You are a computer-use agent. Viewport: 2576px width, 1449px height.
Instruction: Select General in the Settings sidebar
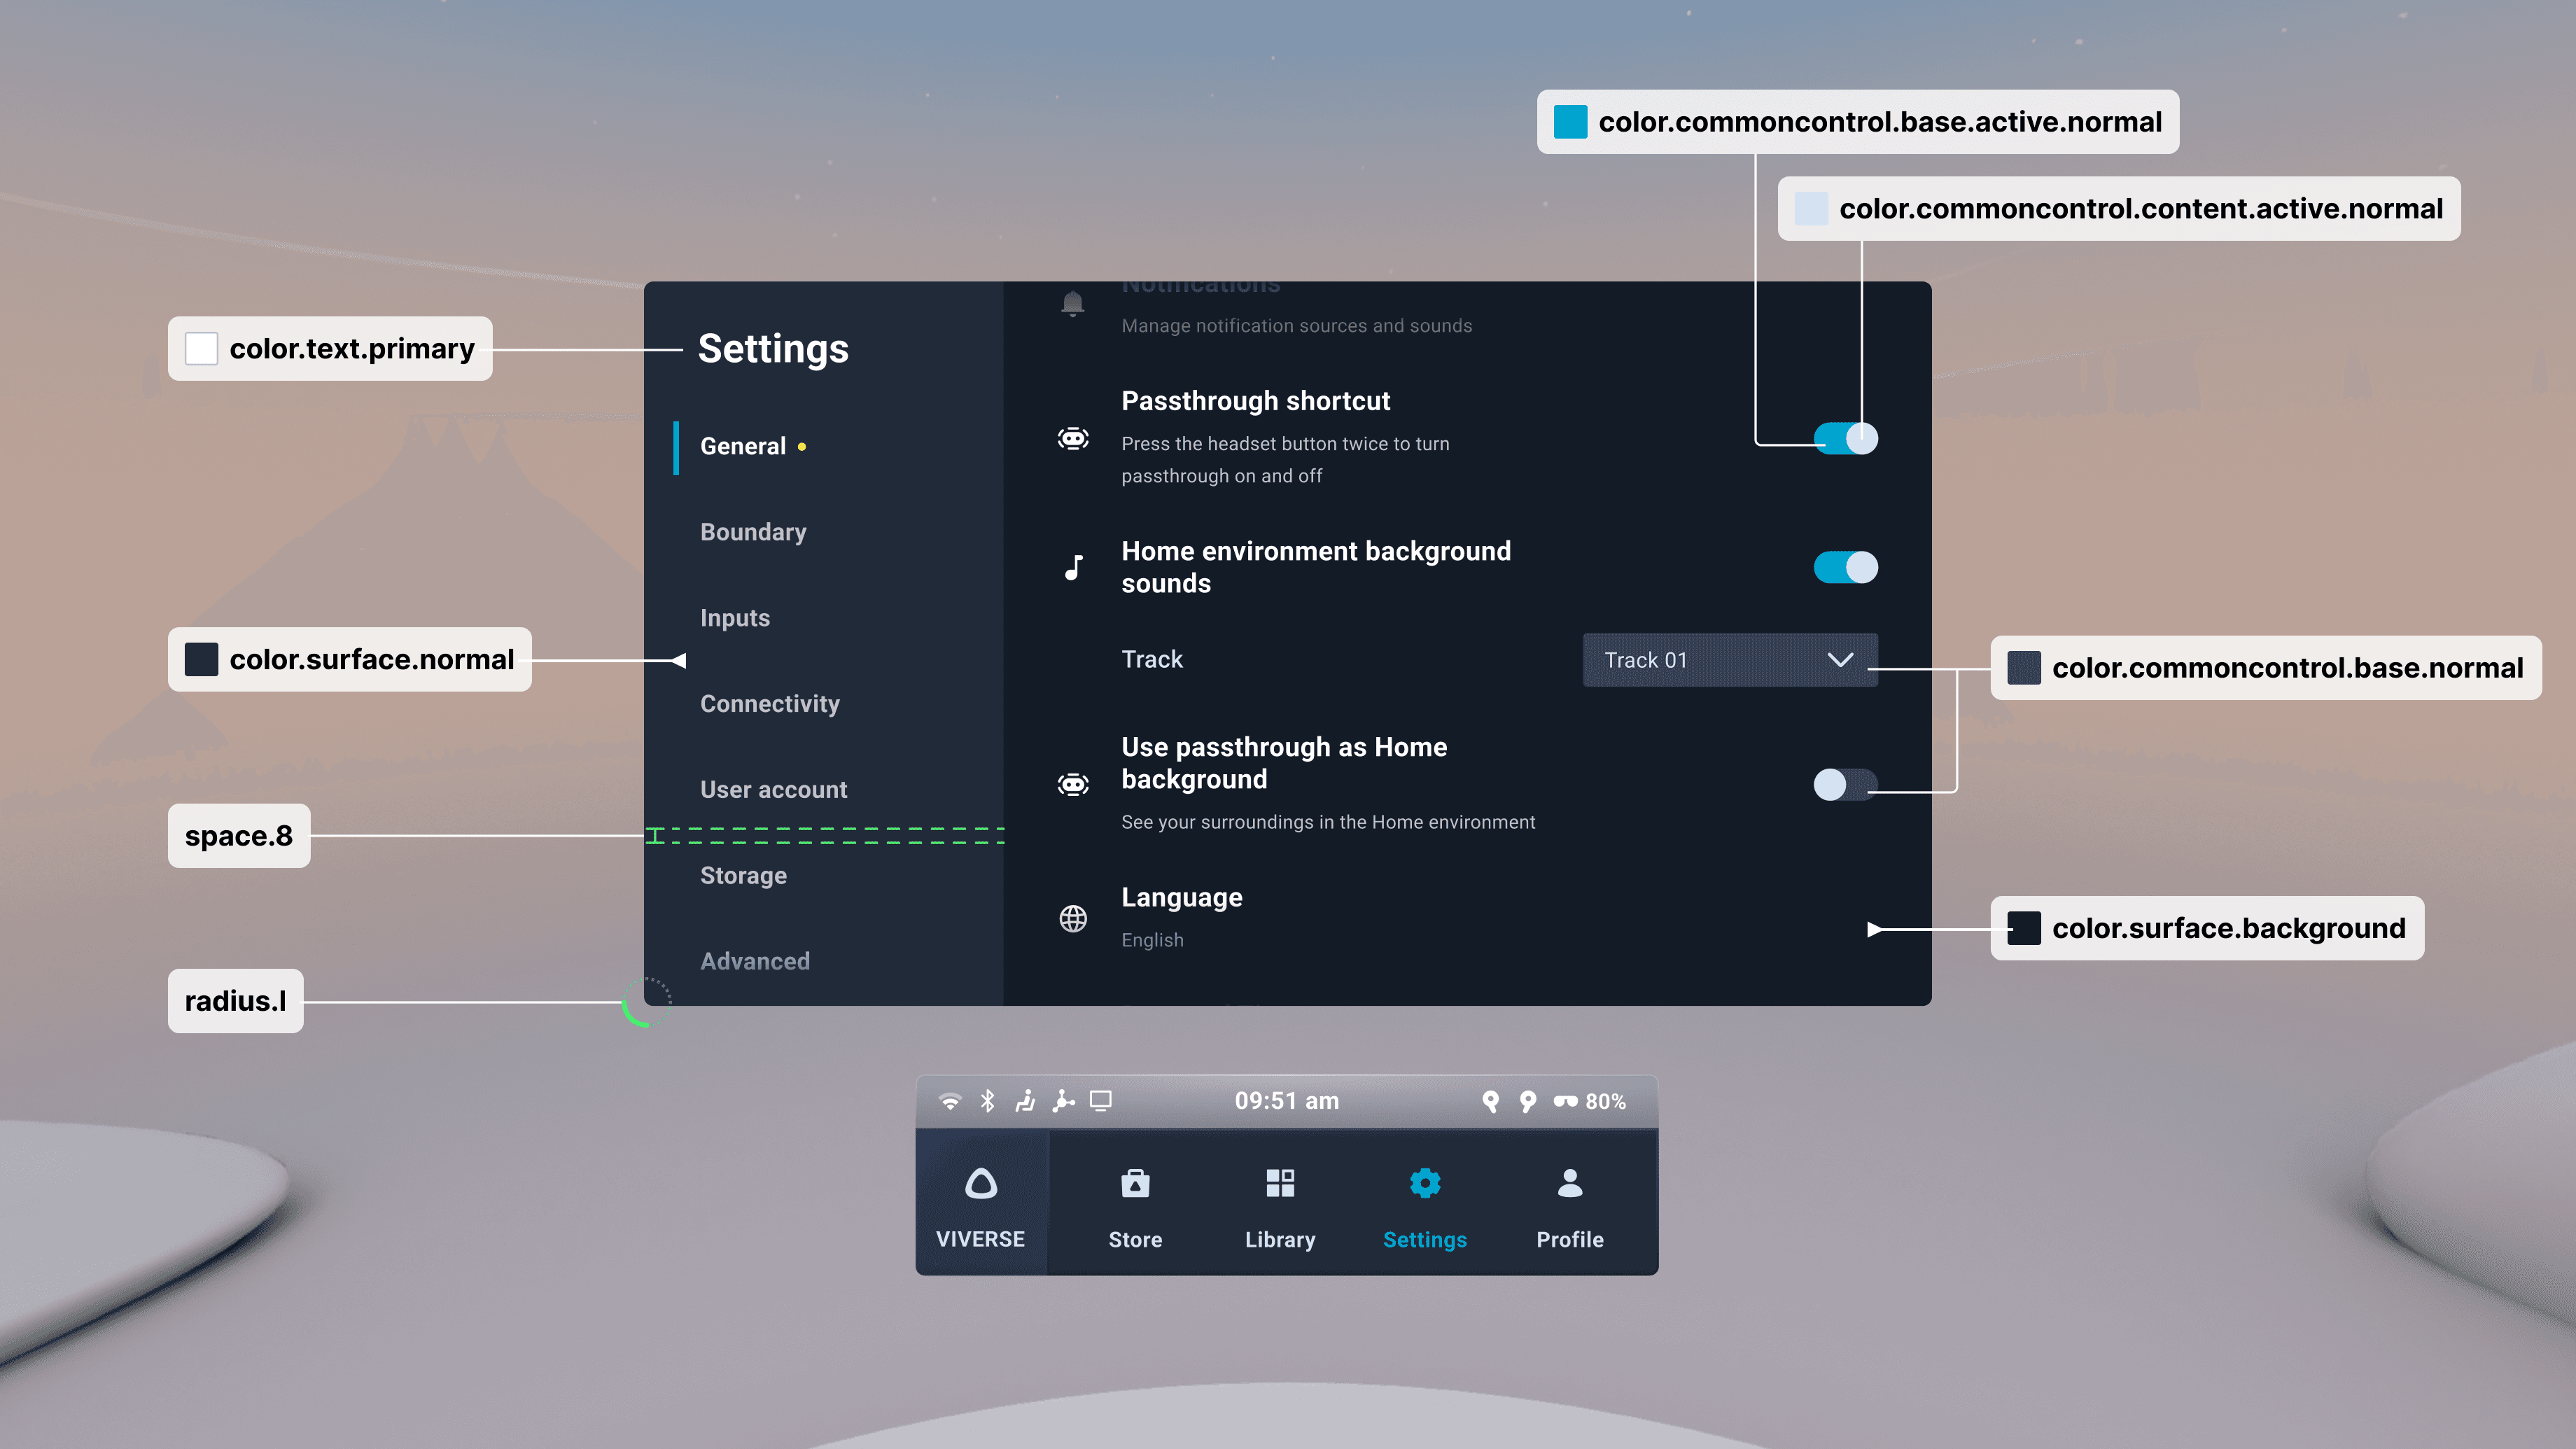pyautogui.click(x=743, y=446)
